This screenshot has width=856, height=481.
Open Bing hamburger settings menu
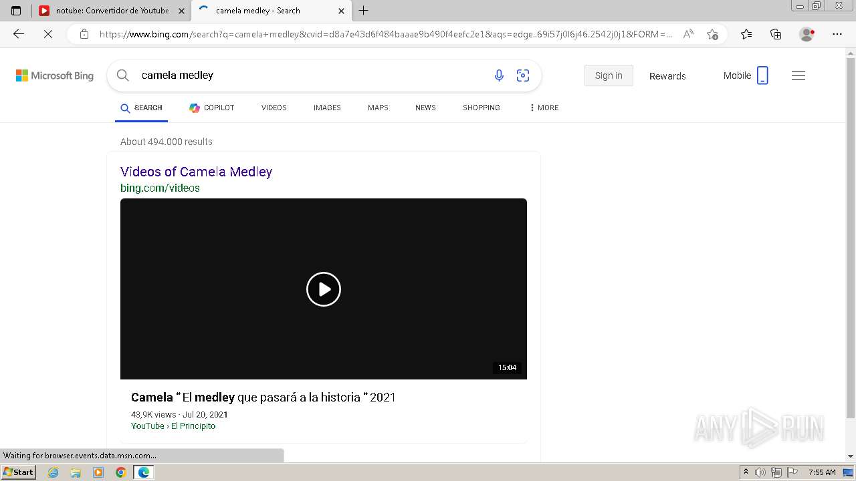click(798, 75)
